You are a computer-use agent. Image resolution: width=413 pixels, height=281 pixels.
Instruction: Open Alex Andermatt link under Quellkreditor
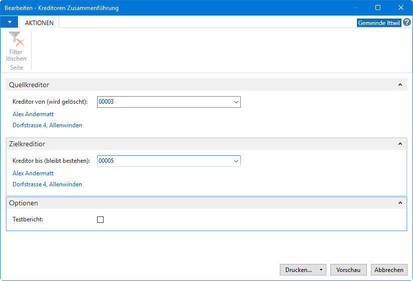[33, 114]
